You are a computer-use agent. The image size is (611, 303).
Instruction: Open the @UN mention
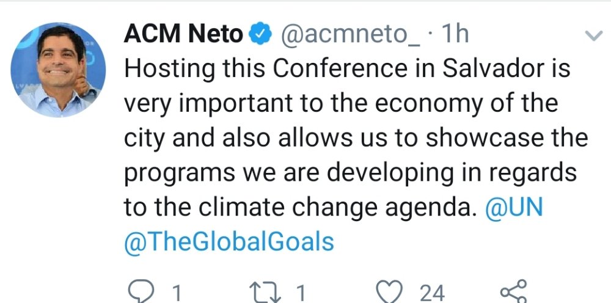pos(513,208)
